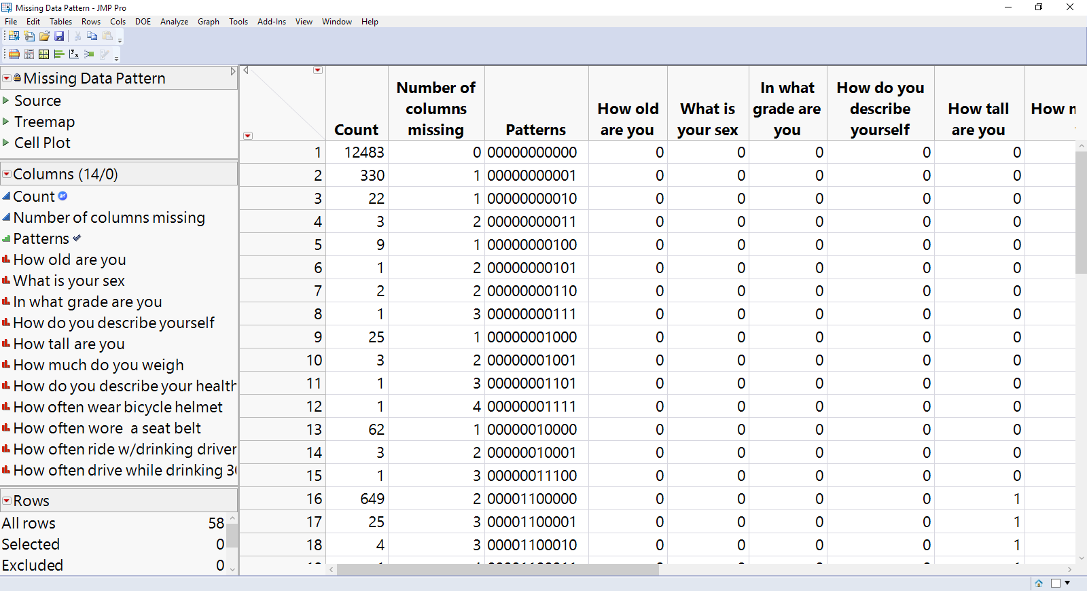Click the JMP Home Window icon
The image size is (1087, 591).
pos(1039,583)
